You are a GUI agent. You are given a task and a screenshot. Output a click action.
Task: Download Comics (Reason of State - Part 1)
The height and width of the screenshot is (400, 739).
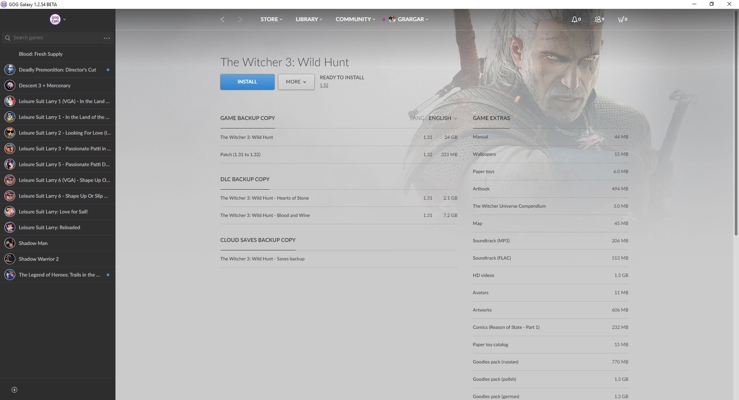click(550, 327)
